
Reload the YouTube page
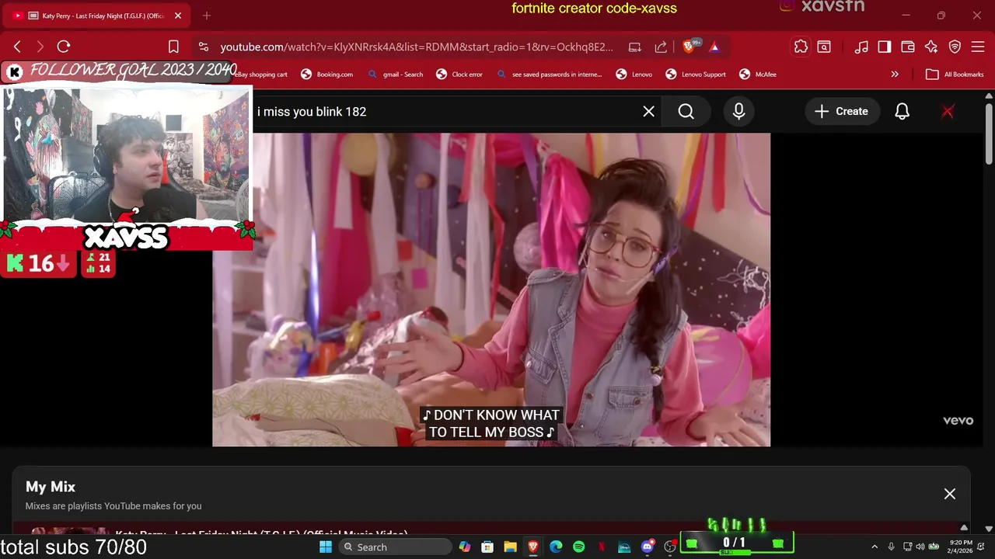(x=64, y=47)
